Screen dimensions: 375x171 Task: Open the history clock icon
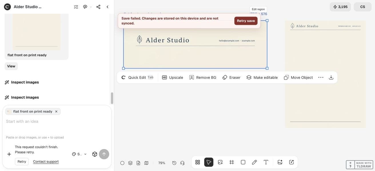[x=174, y=163]
